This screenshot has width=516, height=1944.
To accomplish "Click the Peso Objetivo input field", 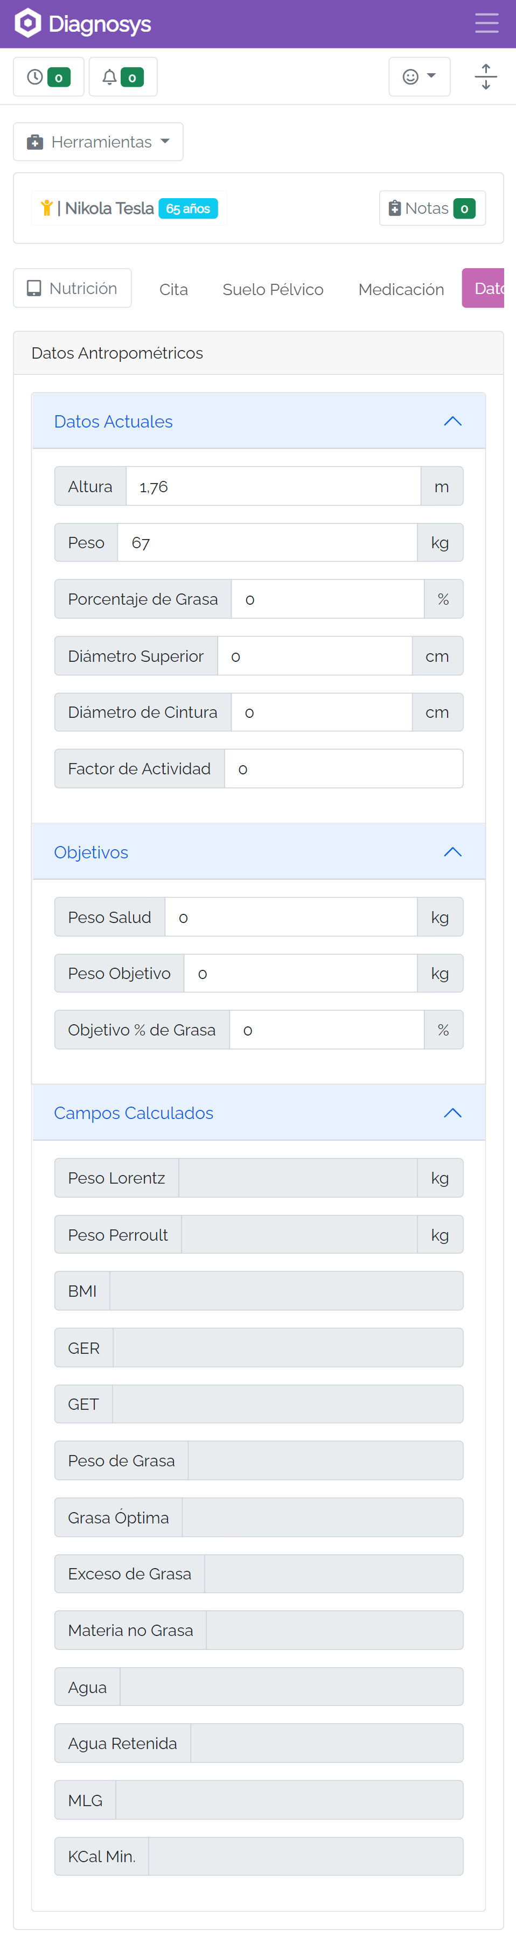I will [x=301, y=974].
